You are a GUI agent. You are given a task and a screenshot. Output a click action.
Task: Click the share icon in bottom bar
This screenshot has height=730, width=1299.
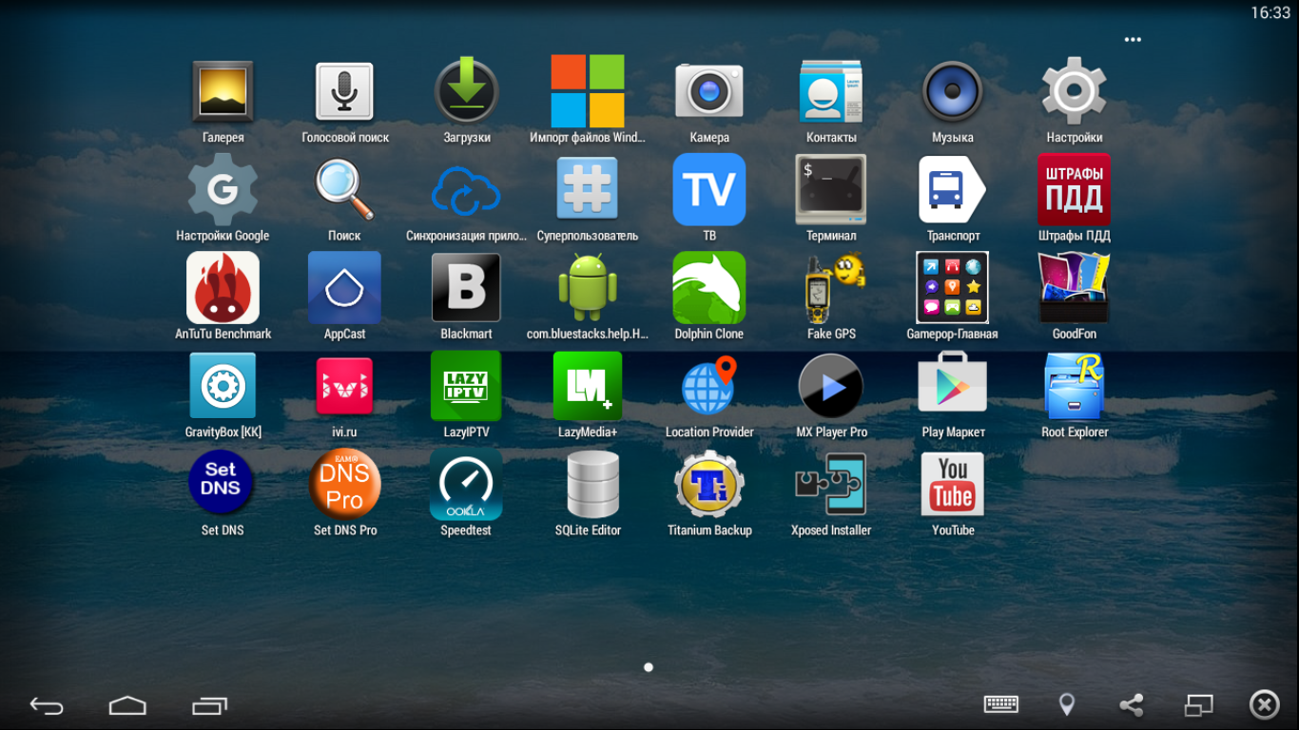(1131, 704)
